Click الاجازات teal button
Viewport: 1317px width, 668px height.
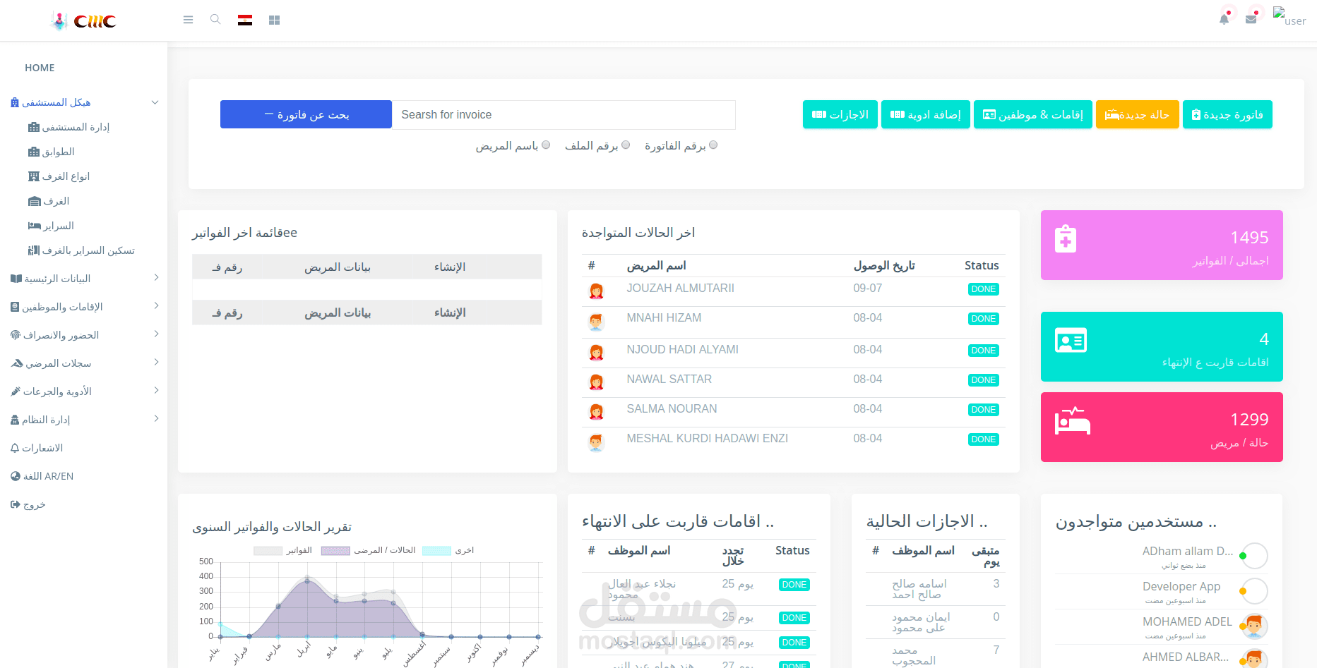[840, 114]
